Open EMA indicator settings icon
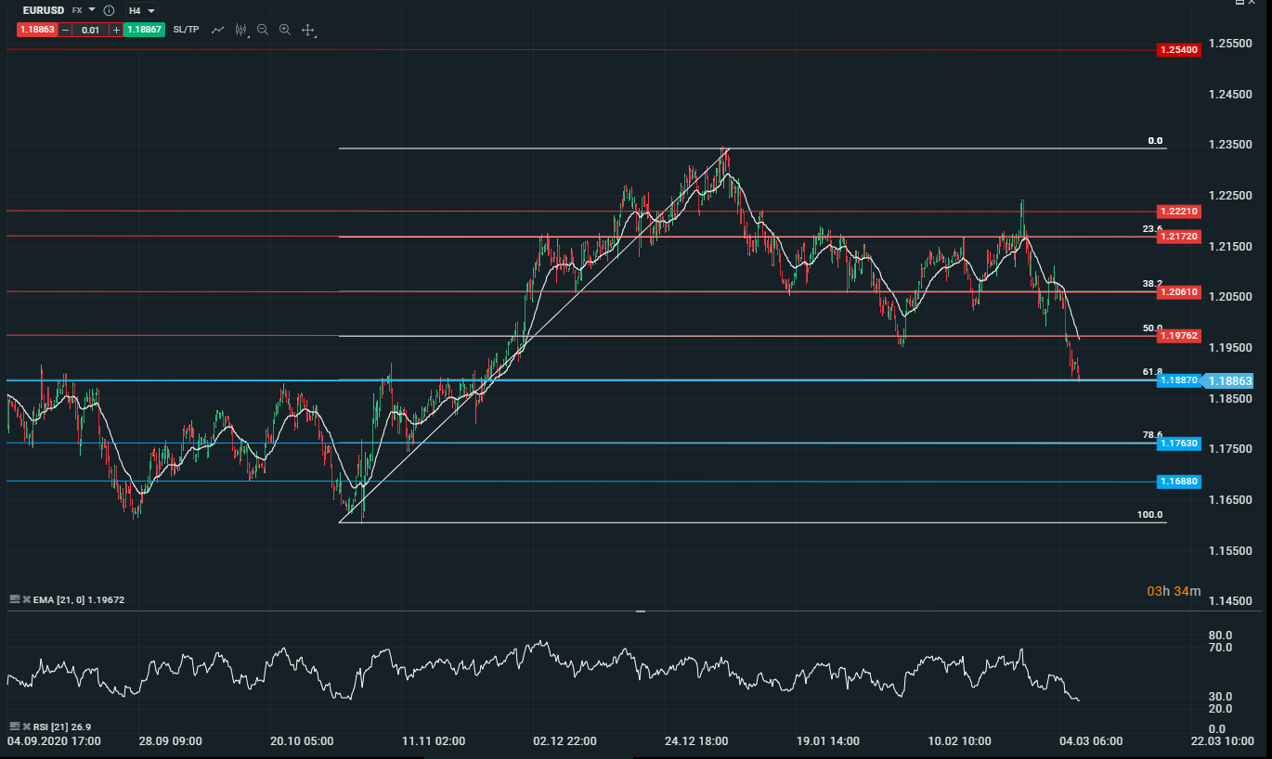The image size is (1272, 759). 14,599
